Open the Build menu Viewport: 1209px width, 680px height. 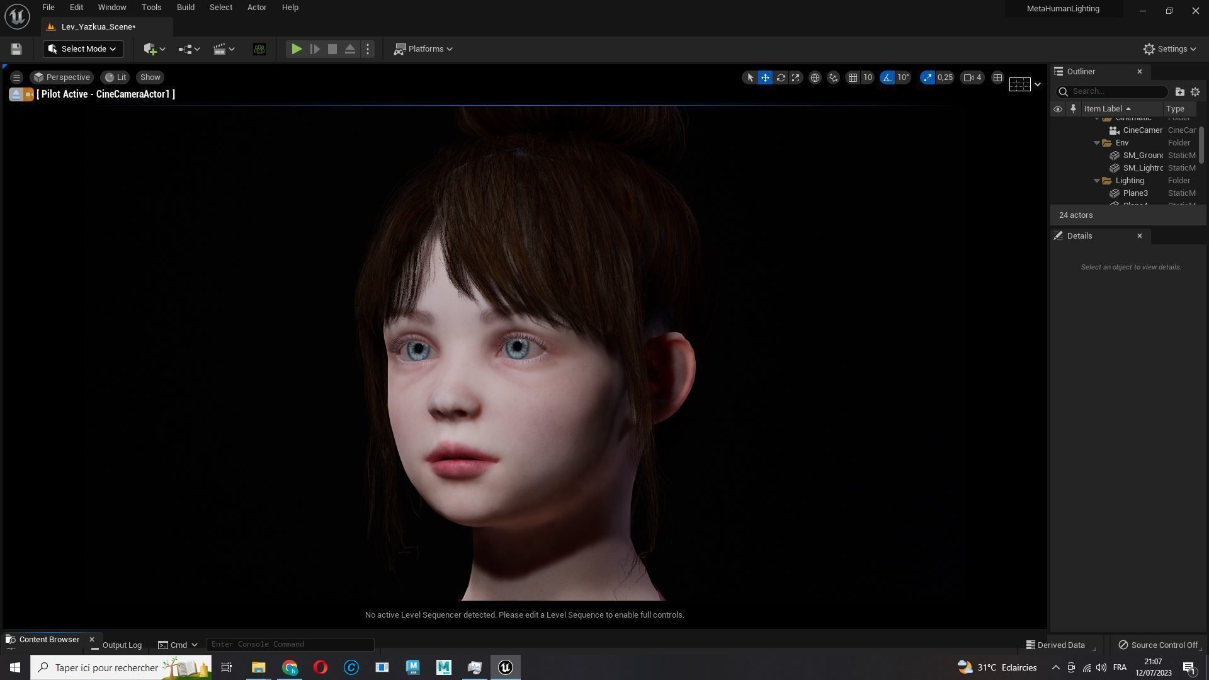click(x=185, y=8)
